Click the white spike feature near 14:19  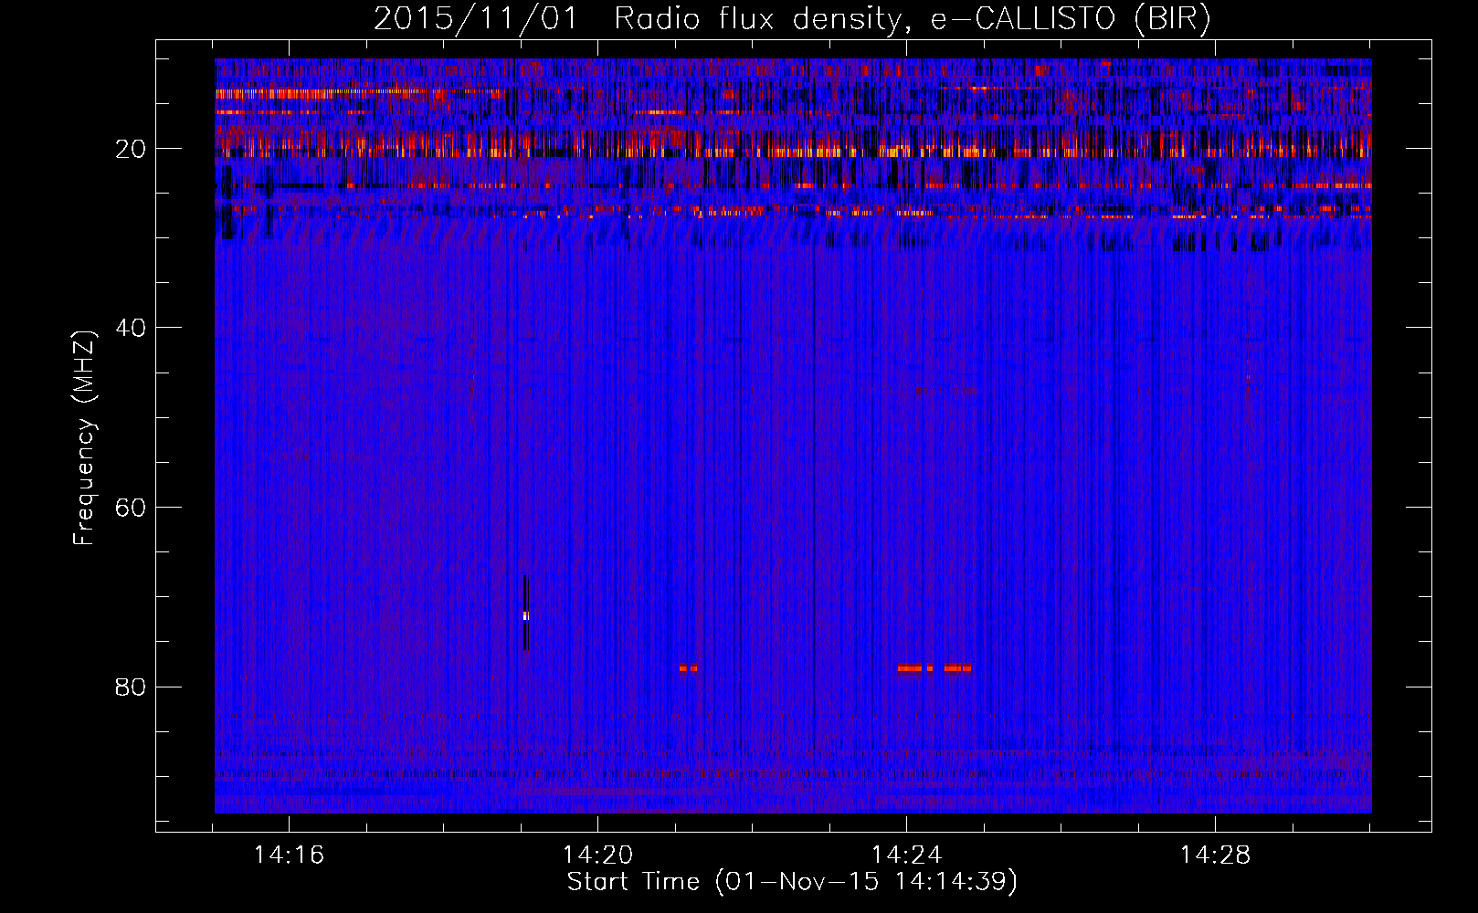click(x=526, y=615)
